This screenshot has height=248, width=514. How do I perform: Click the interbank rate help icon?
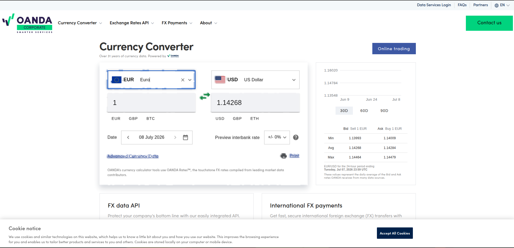(296, 137)
